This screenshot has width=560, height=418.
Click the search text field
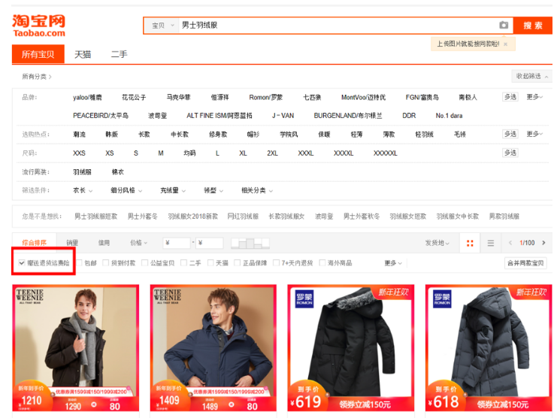[x=338, y=26]
